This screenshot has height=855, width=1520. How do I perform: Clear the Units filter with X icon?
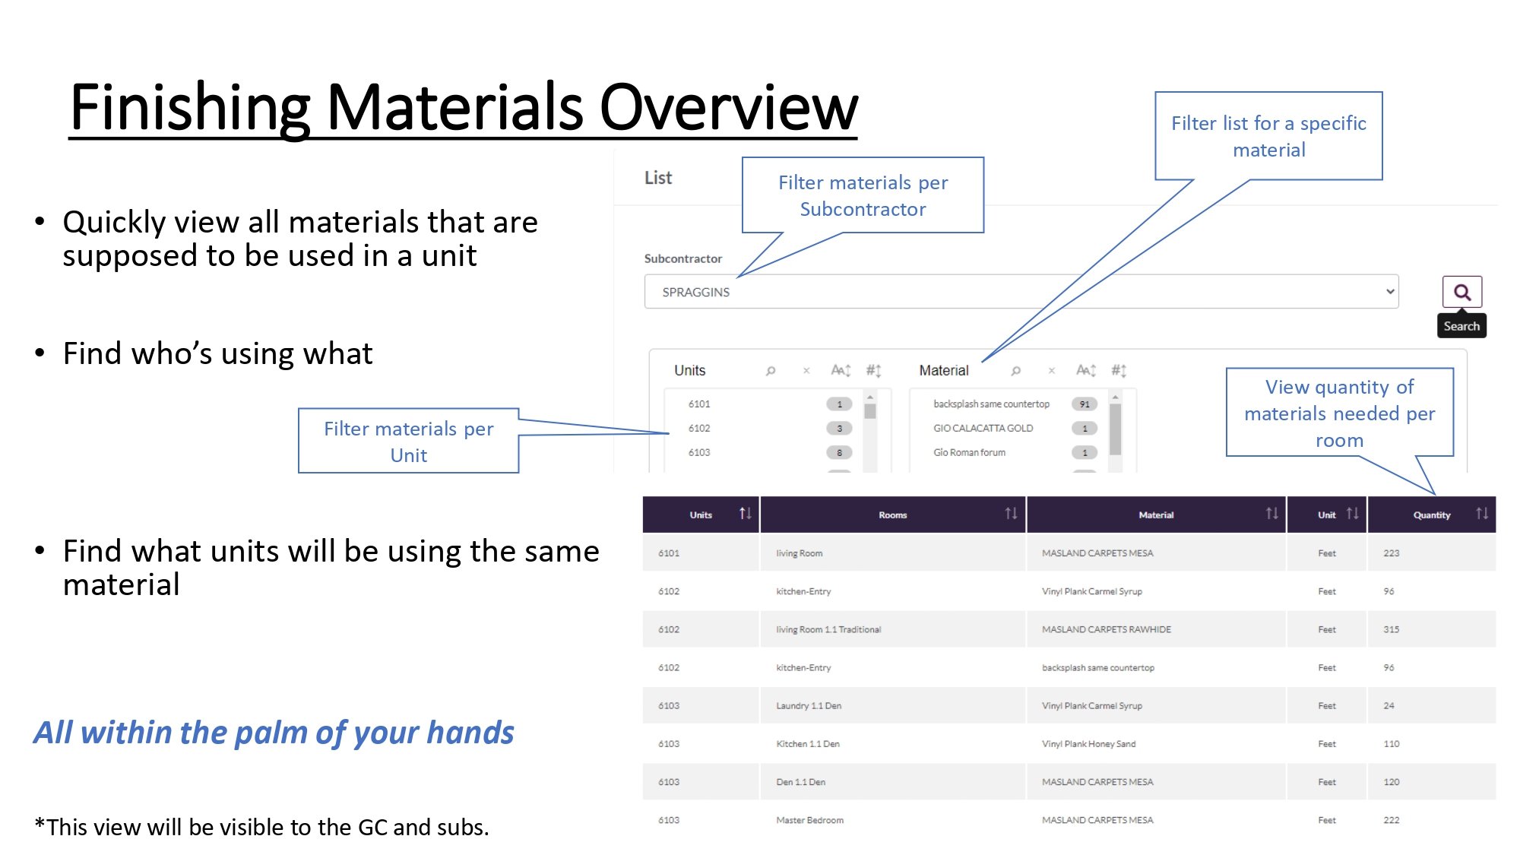pyautogui.click(x=806, y=371)
